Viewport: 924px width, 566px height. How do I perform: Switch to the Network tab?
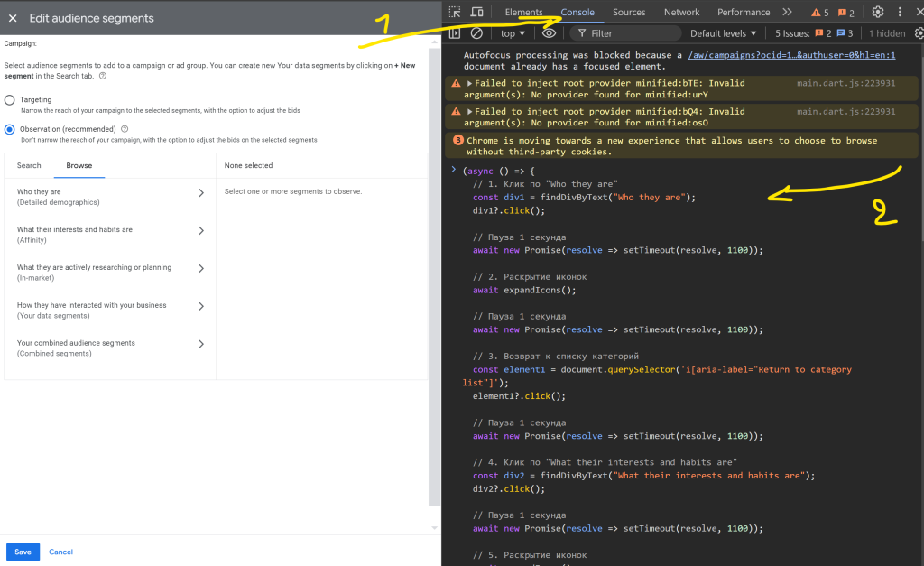[681, 12]
